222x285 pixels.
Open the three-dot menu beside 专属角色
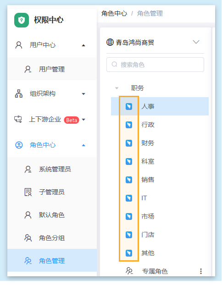coord(201,271)
